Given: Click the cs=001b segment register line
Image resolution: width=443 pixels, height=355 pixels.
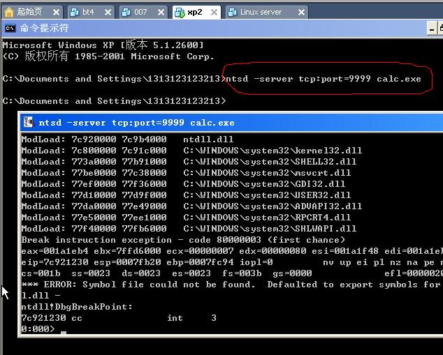Looking at the screenshot, I should pos(232,273).
